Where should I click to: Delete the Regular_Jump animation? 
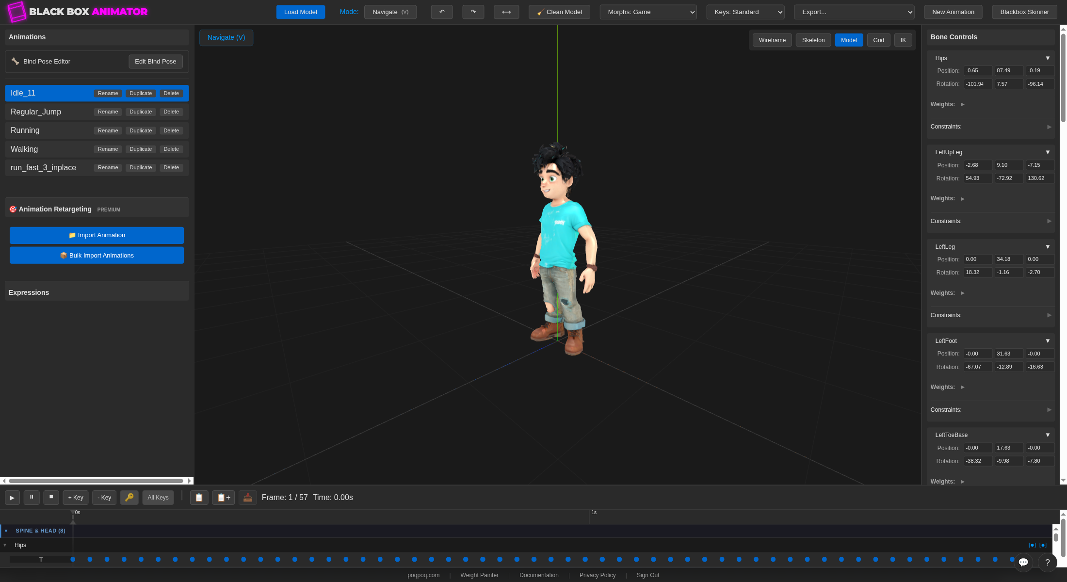pyautogui.click(x=171, y=112)
